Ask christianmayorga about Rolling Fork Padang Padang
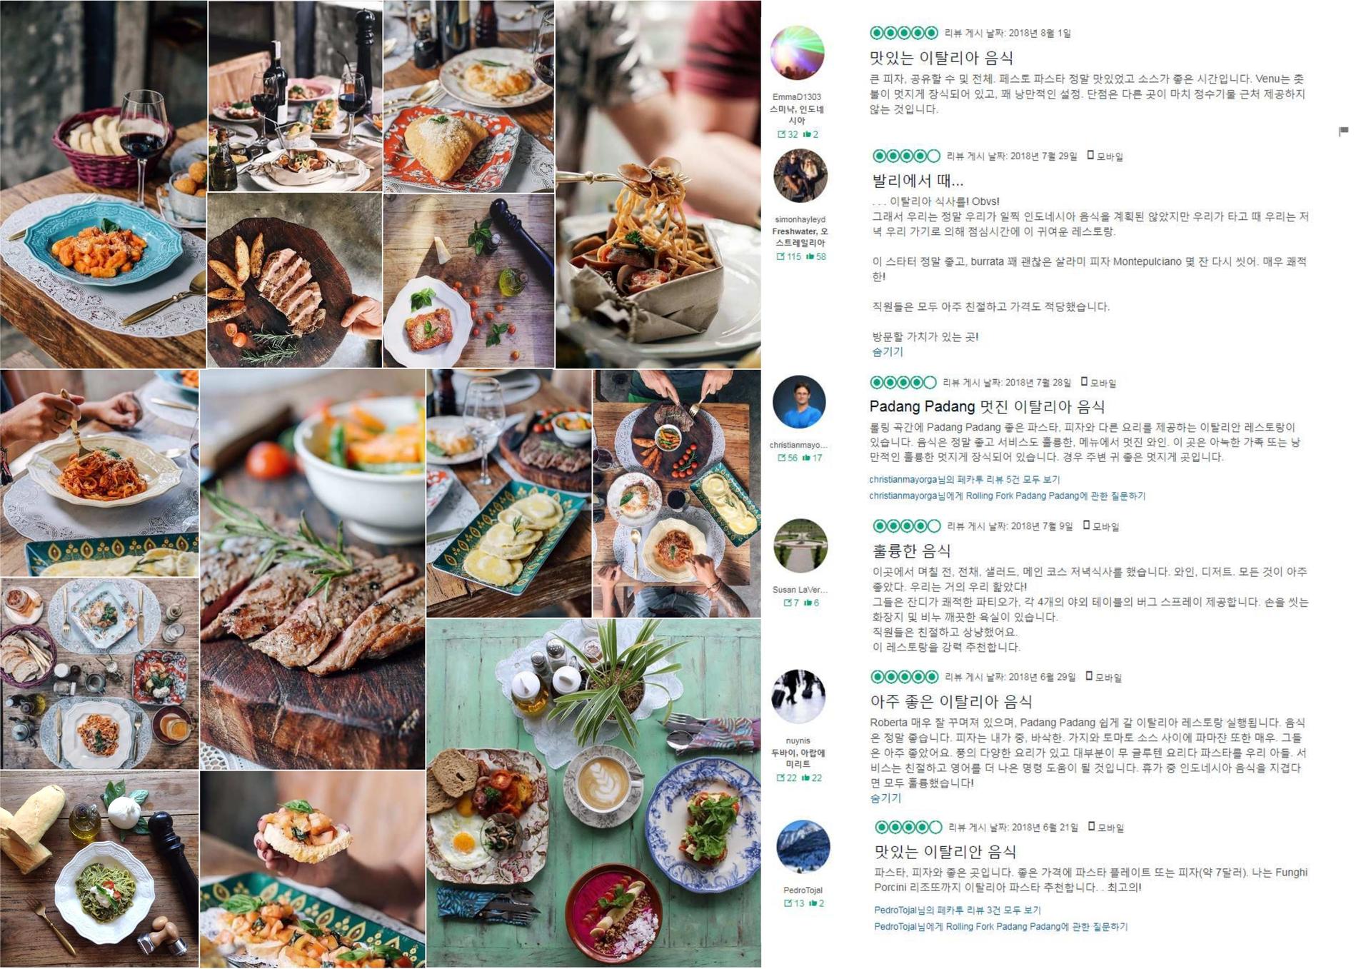1371x969 pixels. [x=1008, y=496]
